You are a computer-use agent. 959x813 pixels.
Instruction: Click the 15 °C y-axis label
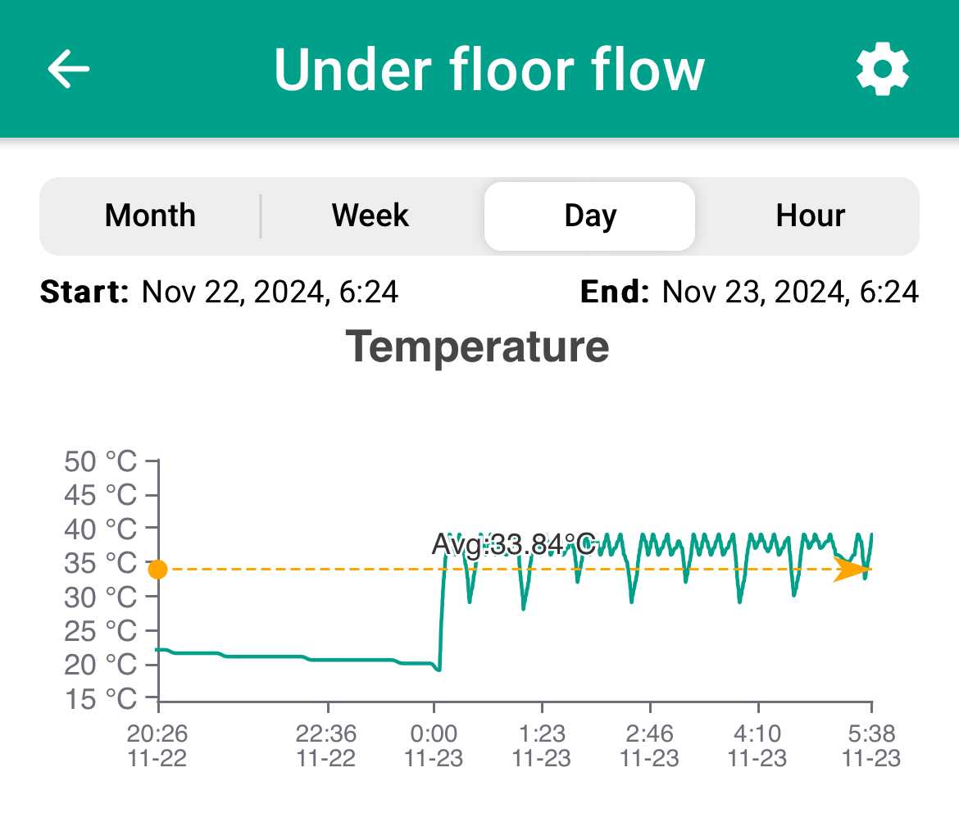coord(100,698)
